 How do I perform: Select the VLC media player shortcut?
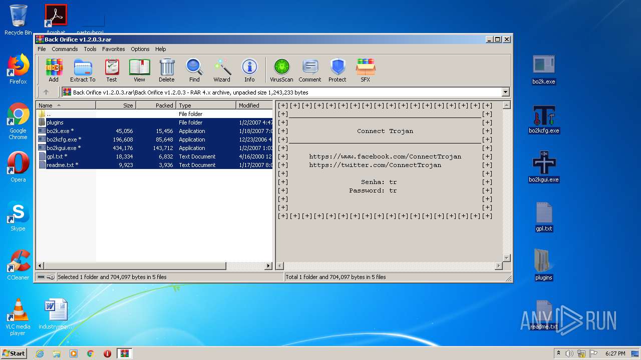[x=18, y=317]
